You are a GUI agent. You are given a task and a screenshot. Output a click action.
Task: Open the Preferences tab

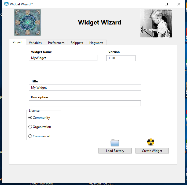pos(56,43)
